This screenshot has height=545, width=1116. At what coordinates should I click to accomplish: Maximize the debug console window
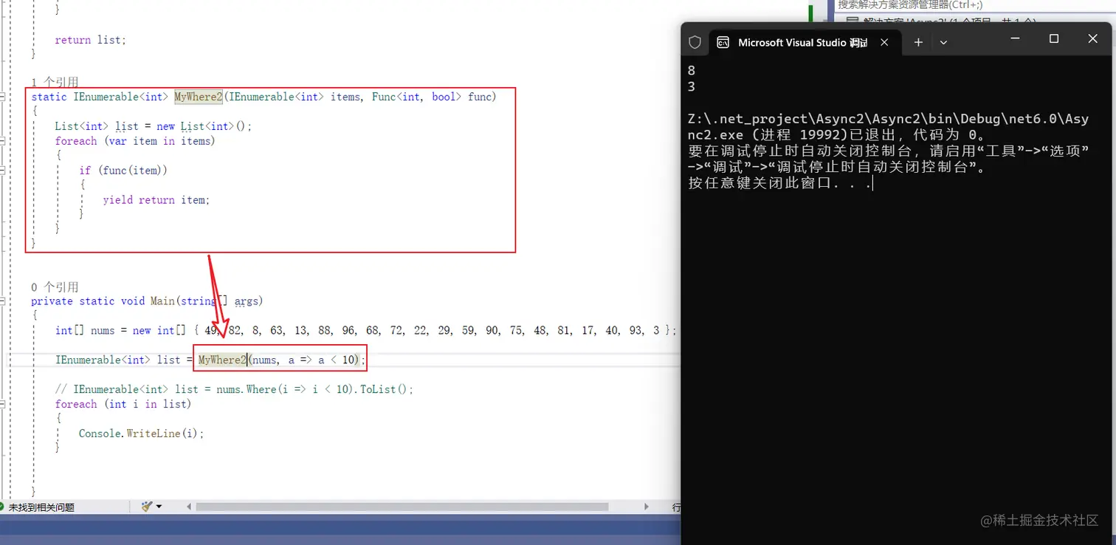click(1054, 39)
